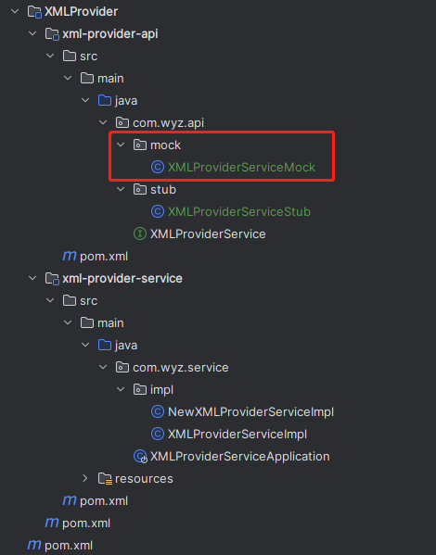The height and width of the screenshot is (555, 436).
Task: Click the XMLProviderServiceStub class icon
Action: click(158, 211)
